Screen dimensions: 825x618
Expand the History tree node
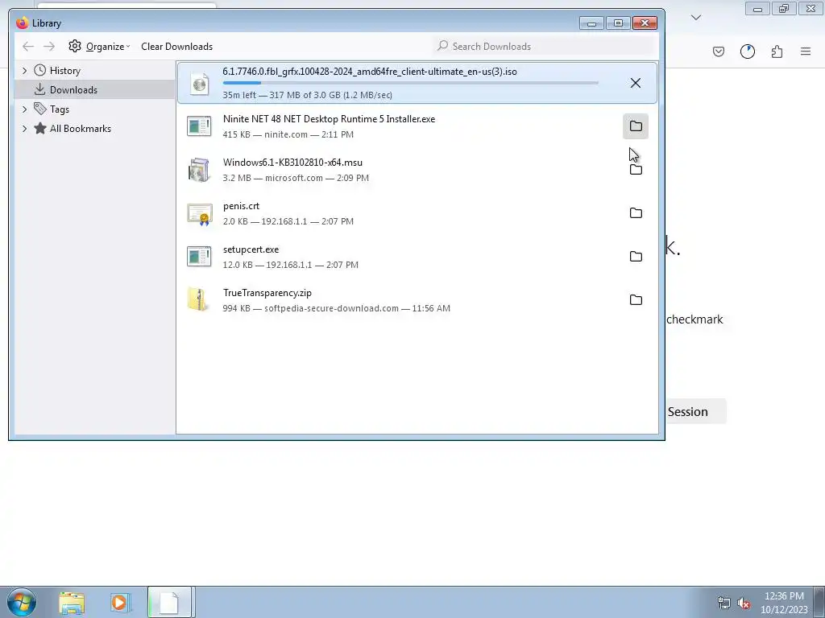24,71
